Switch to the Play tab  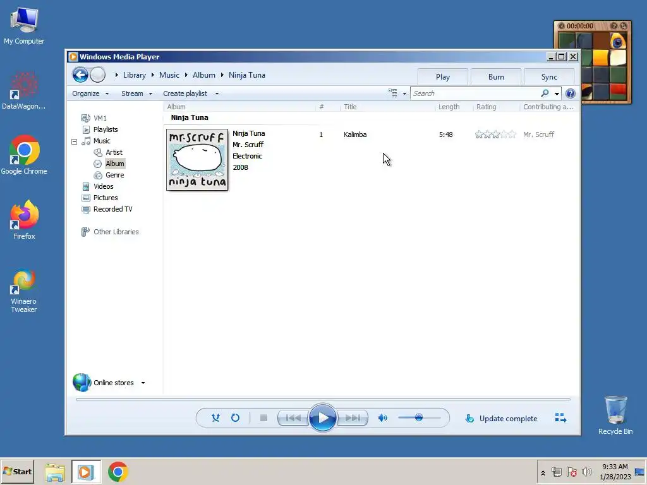click(443, 77)
